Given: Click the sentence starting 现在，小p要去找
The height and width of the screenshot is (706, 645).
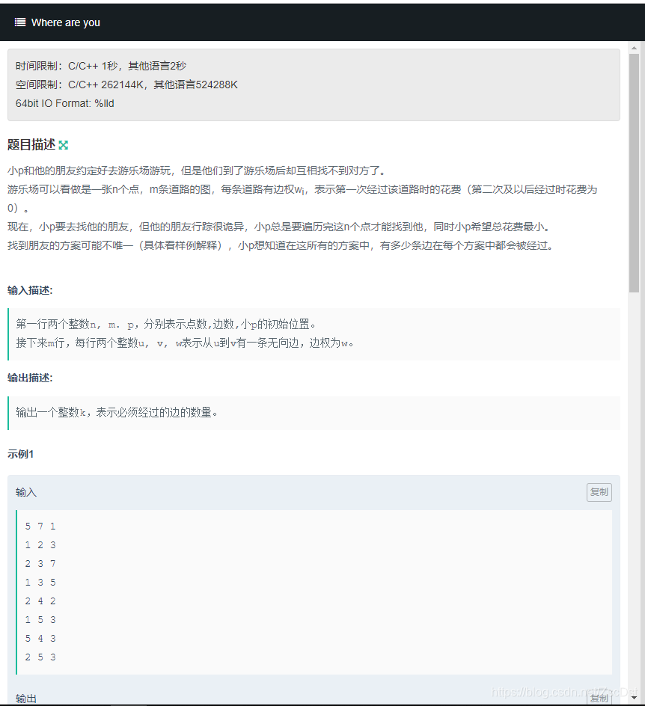Looking at the screenshot, I should click(278, 227).
